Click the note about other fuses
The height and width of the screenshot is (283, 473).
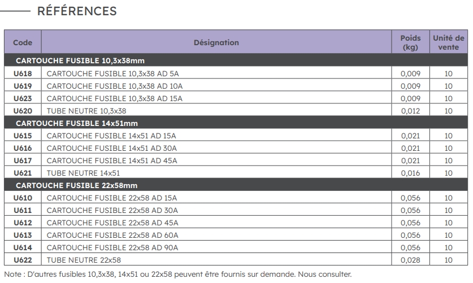coord(177,275)
